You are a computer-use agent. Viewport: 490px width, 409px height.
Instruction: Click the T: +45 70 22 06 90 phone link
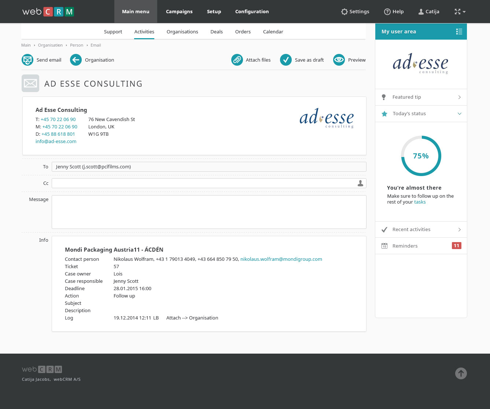click(58, 119)
